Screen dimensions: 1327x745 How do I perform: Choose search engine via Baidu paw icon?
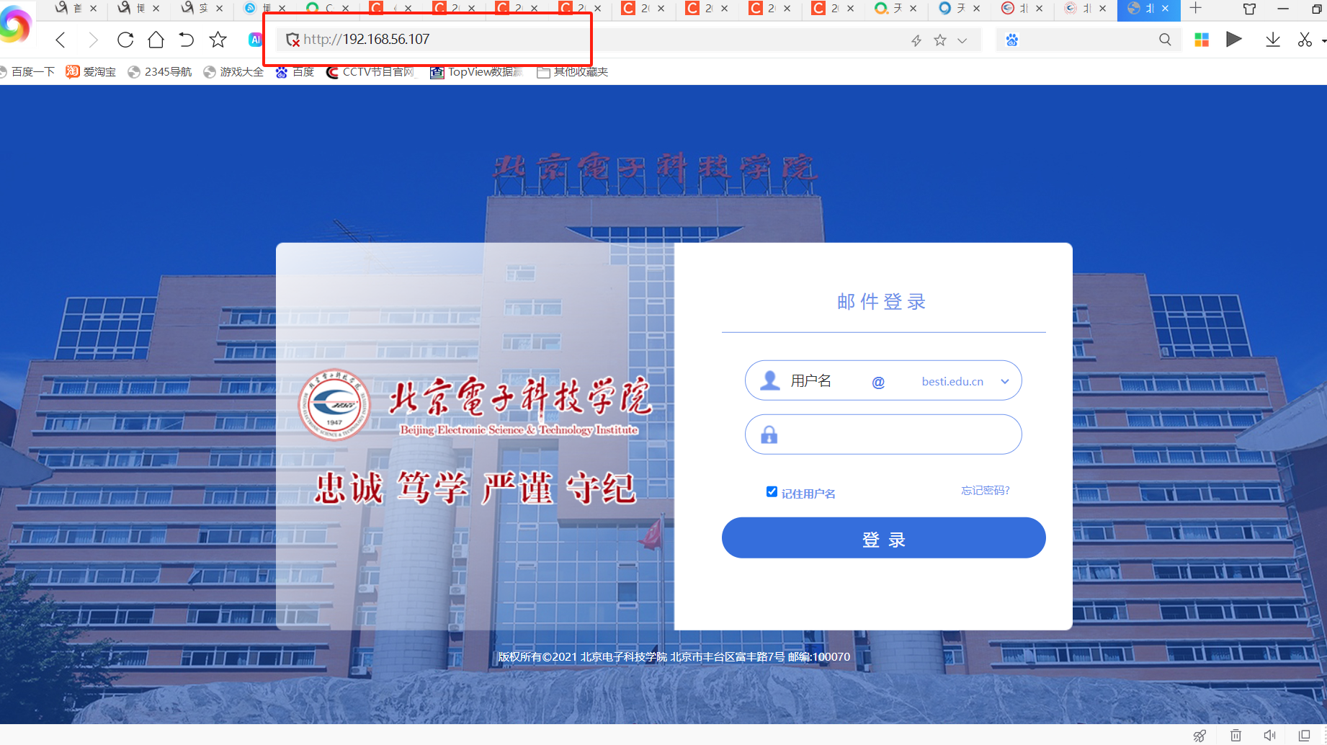click(x=1012, y=40)
